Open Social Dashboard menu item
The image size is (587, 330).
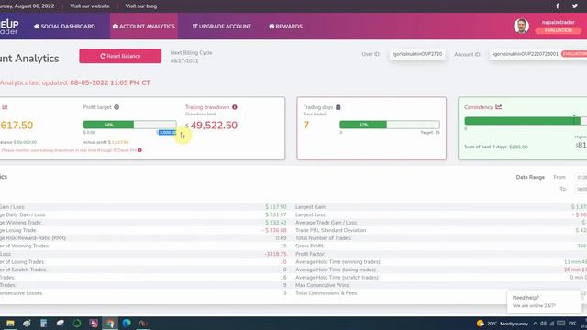(x=64, y=27)
